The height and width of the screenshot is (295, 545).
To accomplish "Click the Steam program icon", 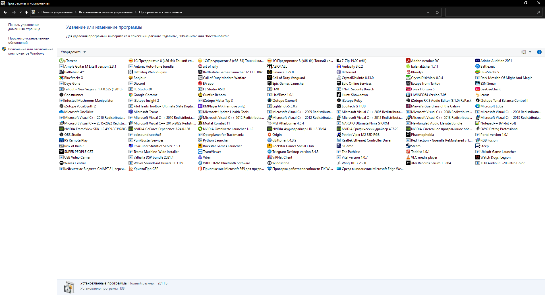I will coord(408,146).
